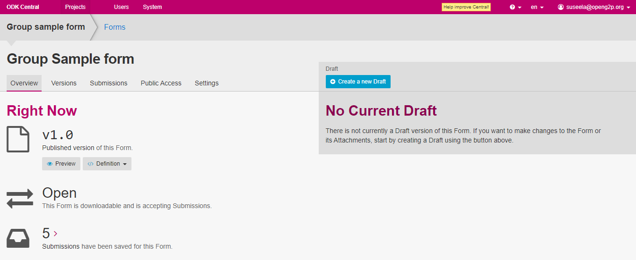Follow the Forms breadcrumb link
Screen dimensions: 636x260
pos(114,27)
